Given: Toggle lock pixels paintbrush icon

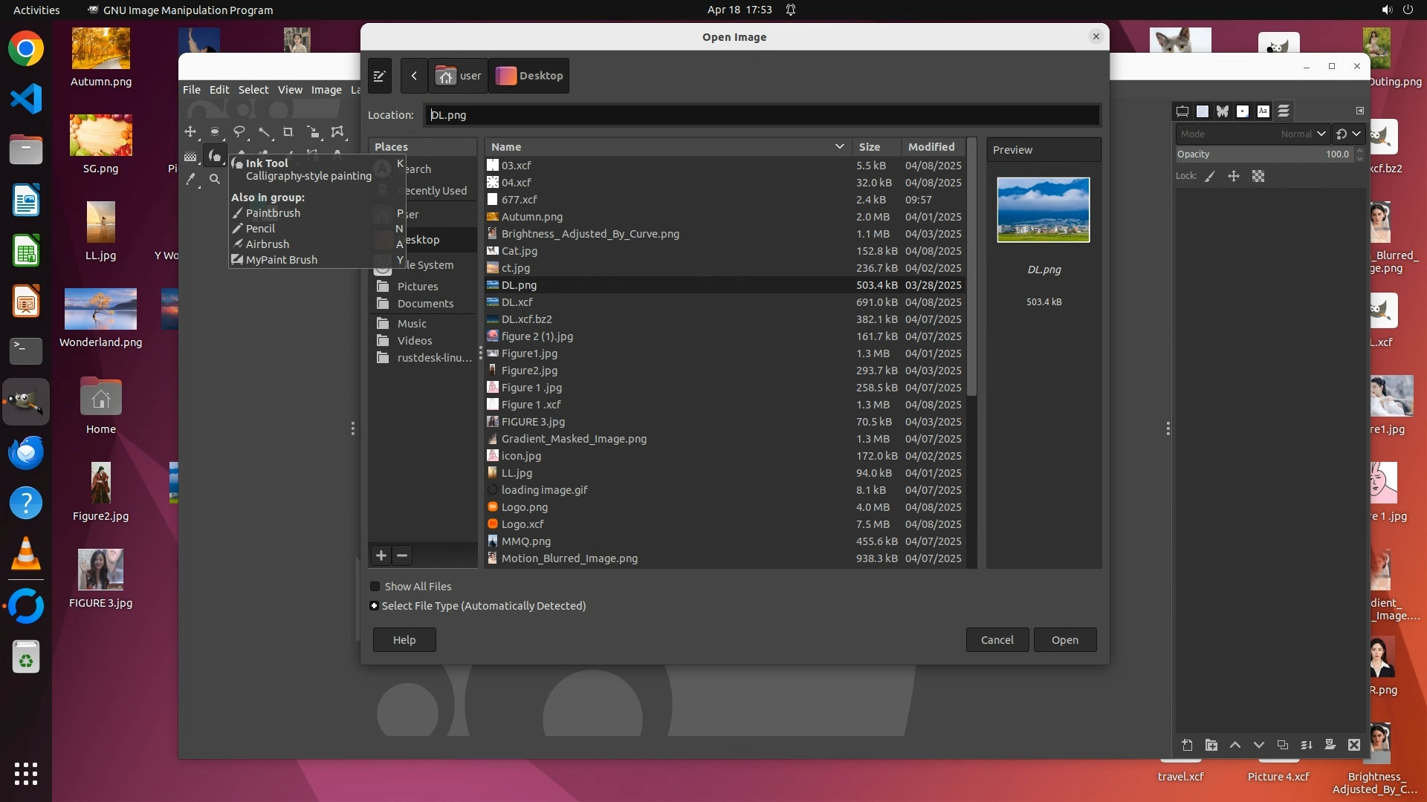Looking at the screenshot, I should [1210, 177].
